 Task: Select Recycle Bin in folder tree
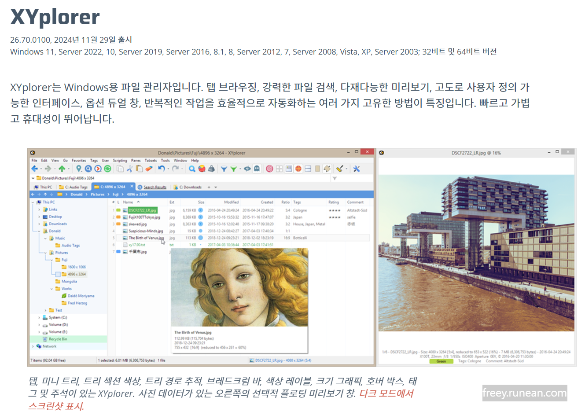coord(58,339)
